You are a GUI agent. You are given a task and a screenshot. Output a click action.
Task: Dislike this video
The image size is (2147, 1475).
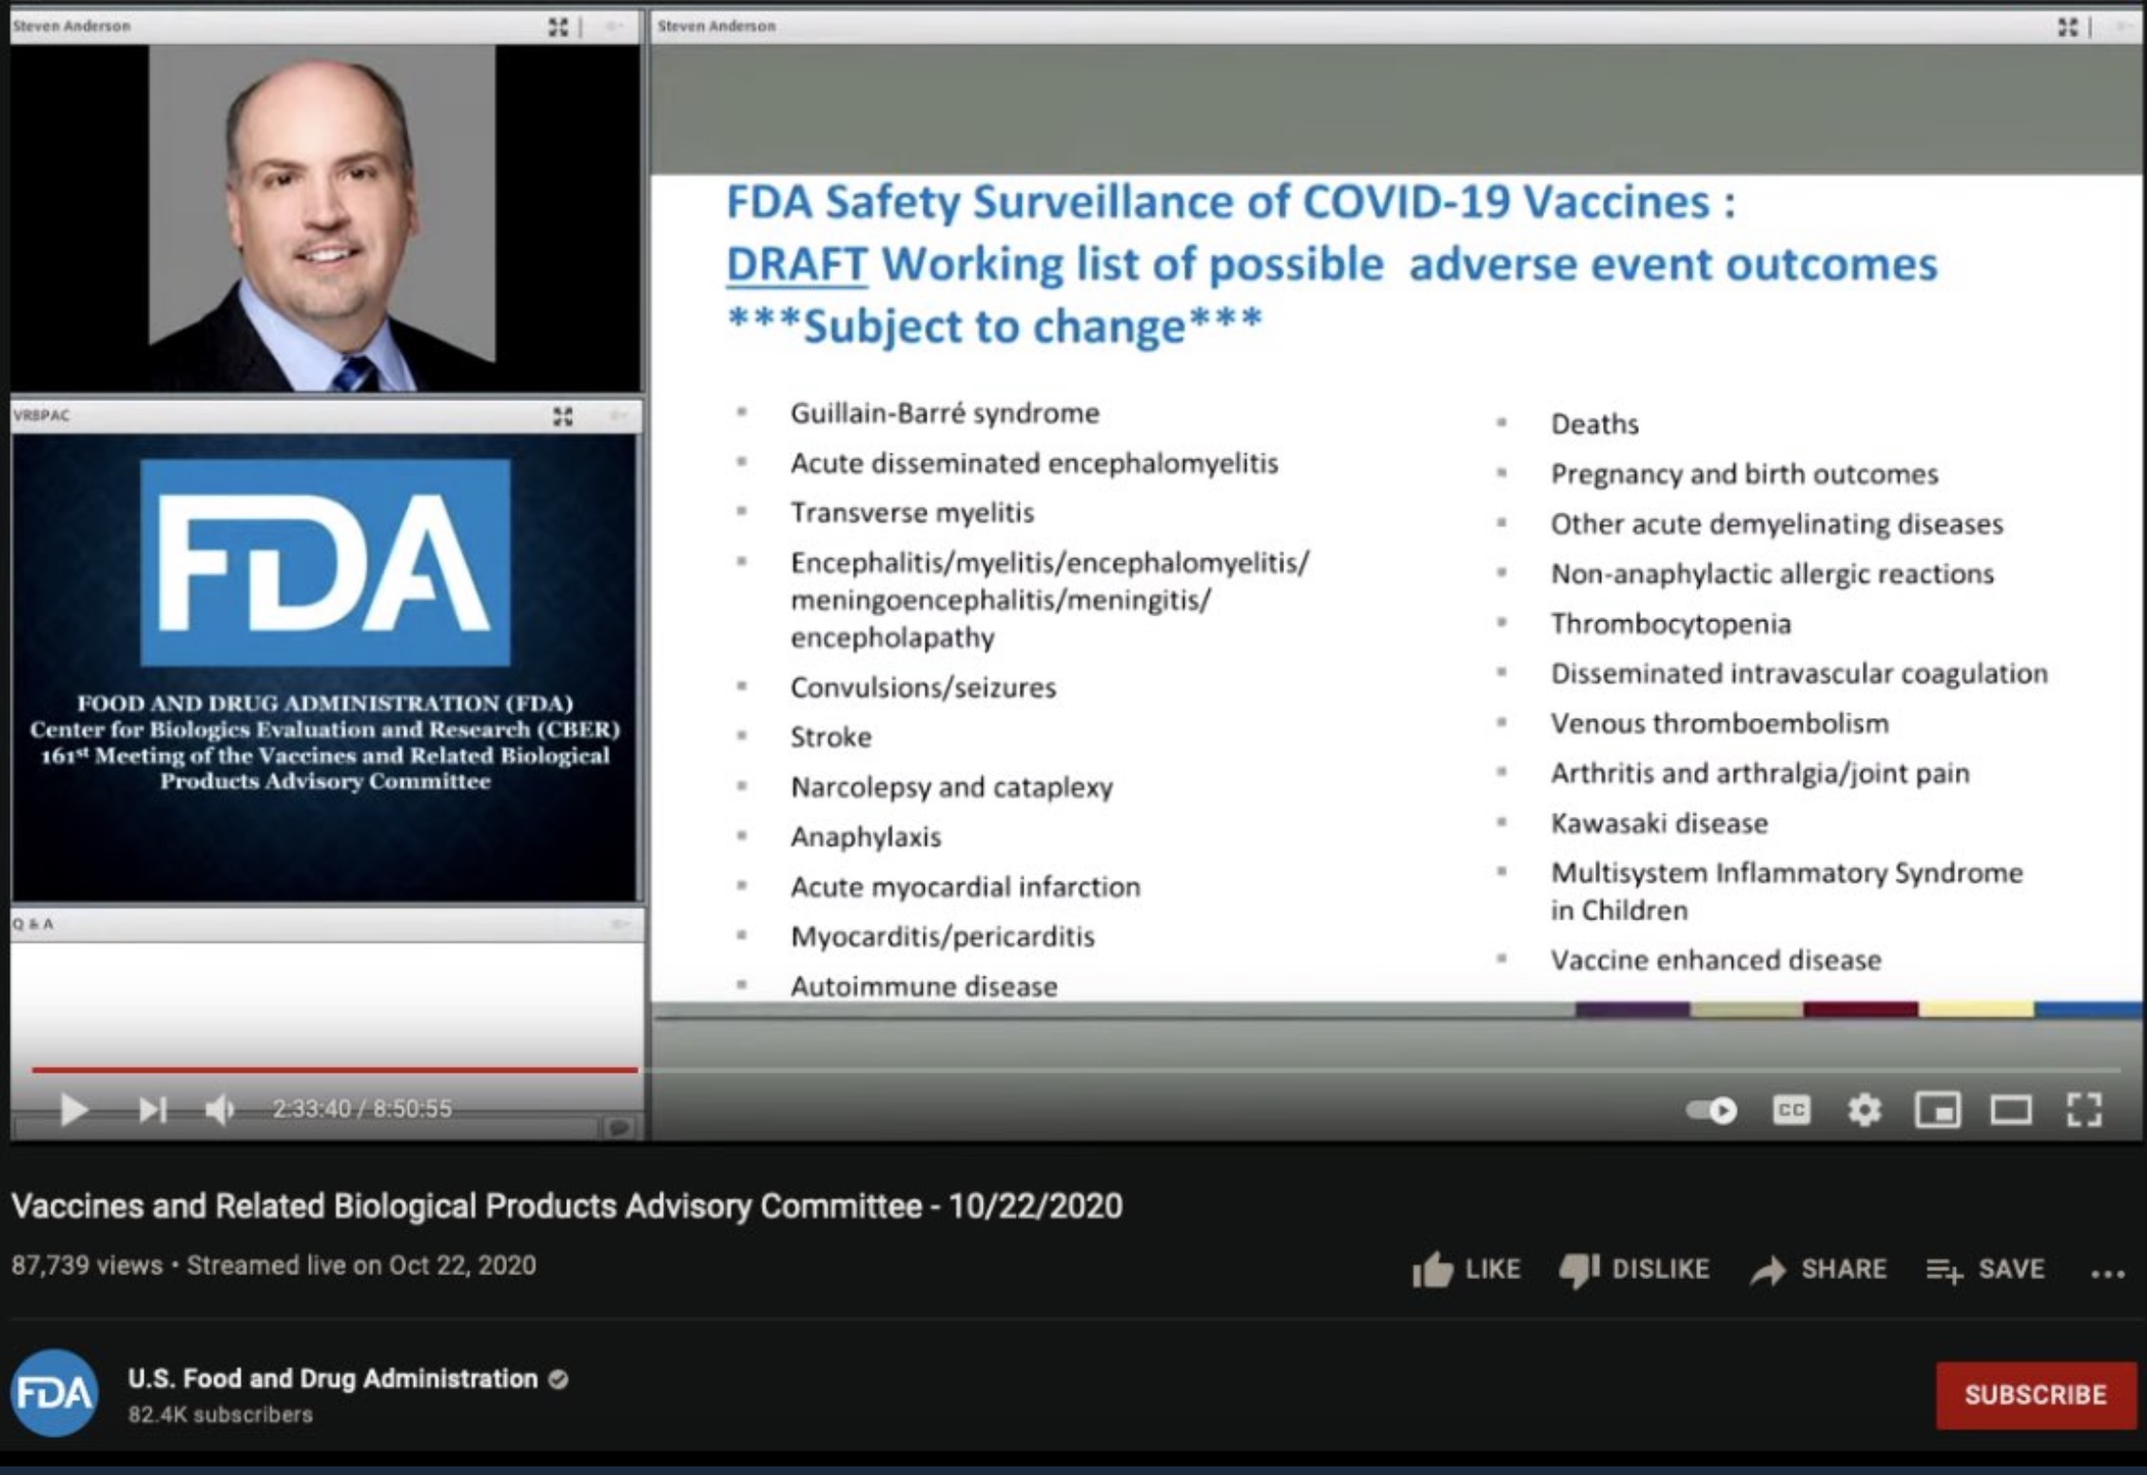(x=1633, y=1269)
